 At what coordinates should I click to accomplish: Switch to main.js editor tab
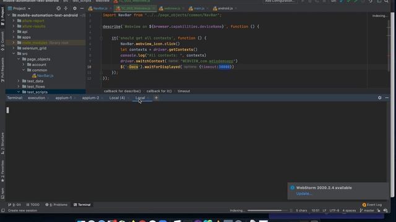(x=199, y=8)
